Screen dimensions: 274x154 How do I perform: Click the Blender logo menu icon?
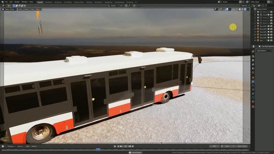pyautogui.click(x=3, y=2)
